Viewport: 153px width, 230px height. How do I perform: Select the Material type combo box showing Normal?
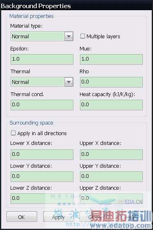pos(42,36)
